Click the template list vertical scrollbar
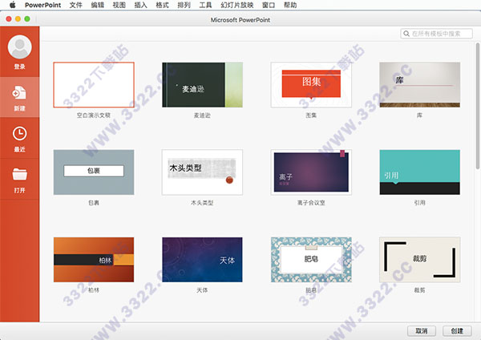 (x=477, y=106)
